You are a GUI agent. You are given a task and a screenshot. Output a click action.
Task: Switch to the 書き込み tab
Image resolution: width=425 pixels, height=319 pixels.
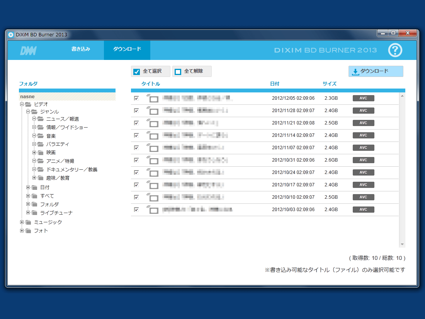(x=81, y=49)
